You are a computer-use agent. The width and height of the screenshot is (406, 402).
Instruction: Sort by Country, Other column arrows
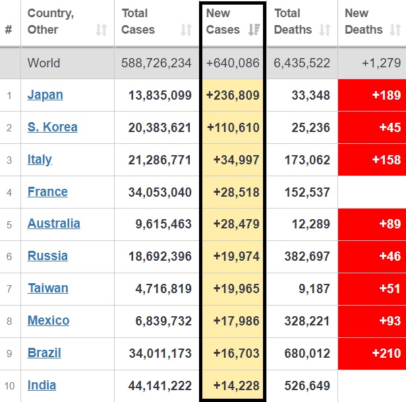101,30
